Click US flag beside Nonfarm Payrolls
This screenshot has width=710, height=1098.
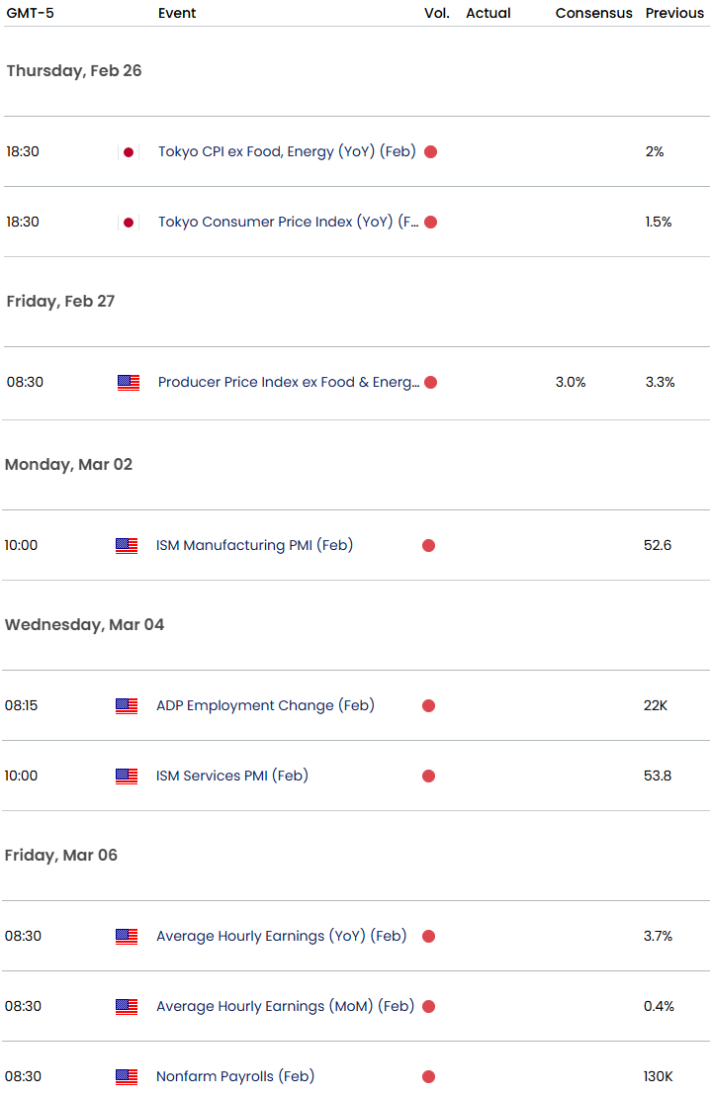click(127, 1076)
